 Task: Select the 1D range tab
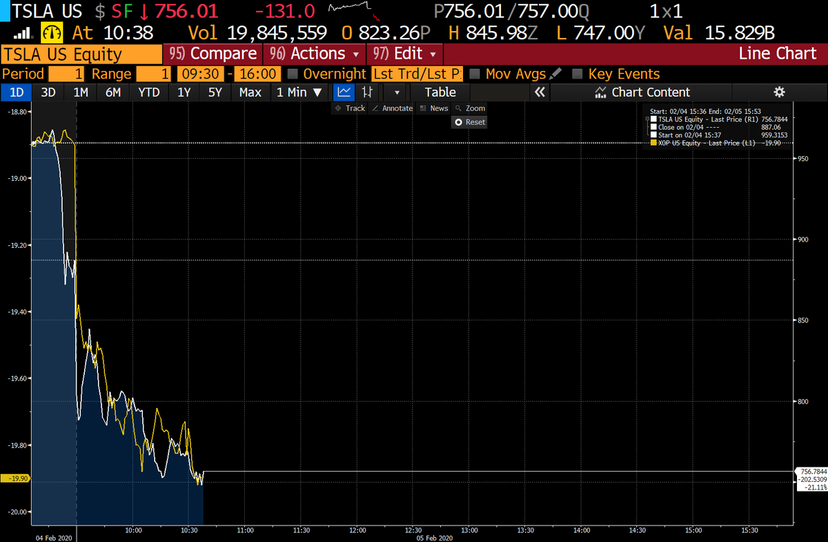tap(16, 92)
